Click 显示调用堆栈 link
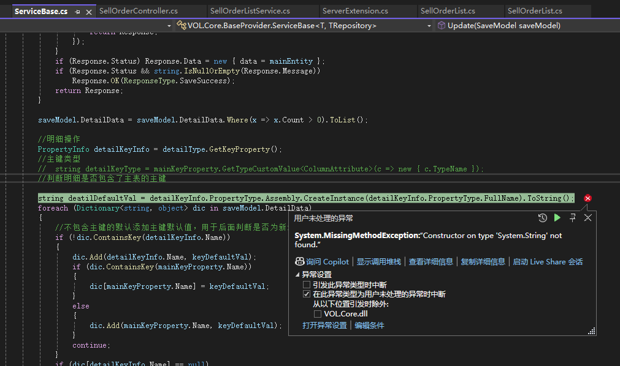Viewport: 620px width, 366px height. 379,262
